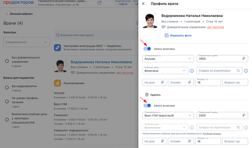Open external link icon next to clinic name

(100, 3)
